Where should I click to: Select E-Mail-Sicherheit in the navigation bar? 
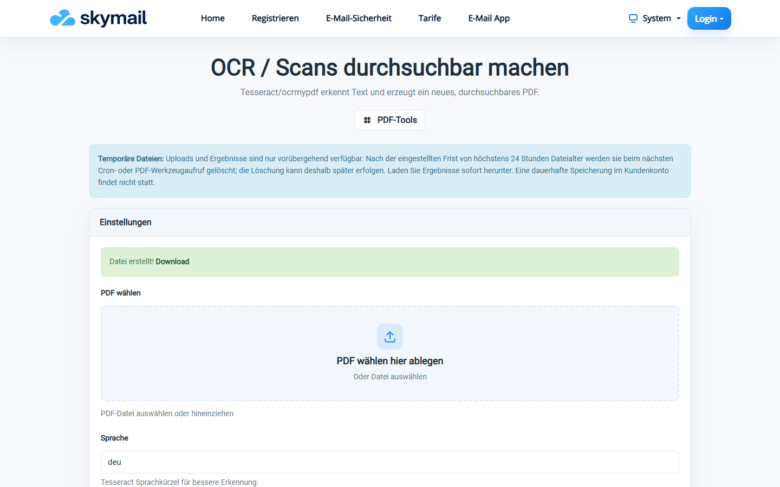[359, 18]
